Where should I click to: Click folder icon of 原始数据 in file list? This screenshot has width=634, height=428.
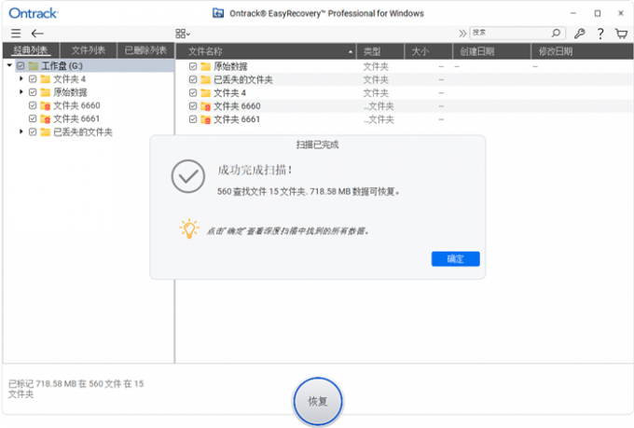[x=206, y=66]
